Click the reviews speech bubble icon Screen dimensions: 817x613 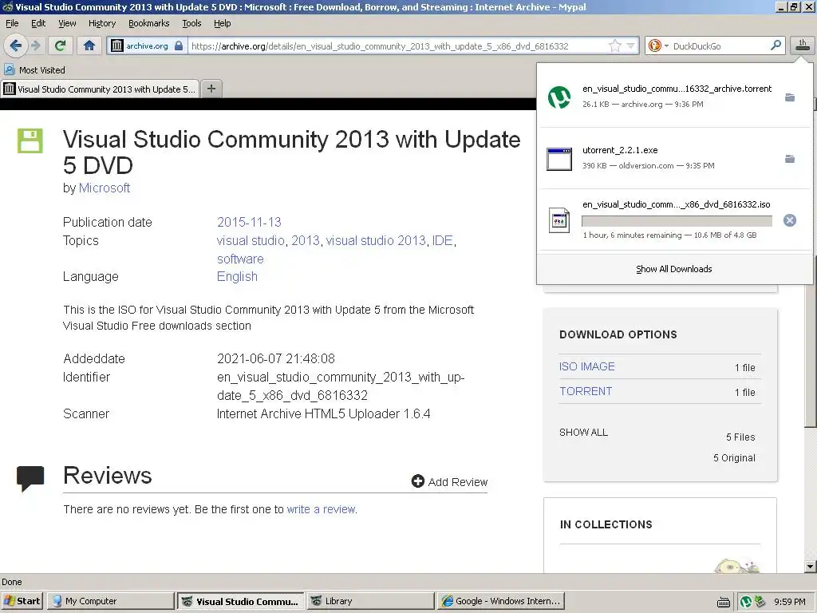pos(30,478)
